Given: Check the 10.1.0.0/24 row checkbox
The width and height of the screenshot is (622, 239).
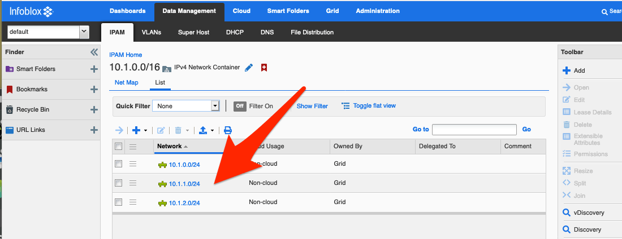Looking at the screenshot, I should 118,164.
